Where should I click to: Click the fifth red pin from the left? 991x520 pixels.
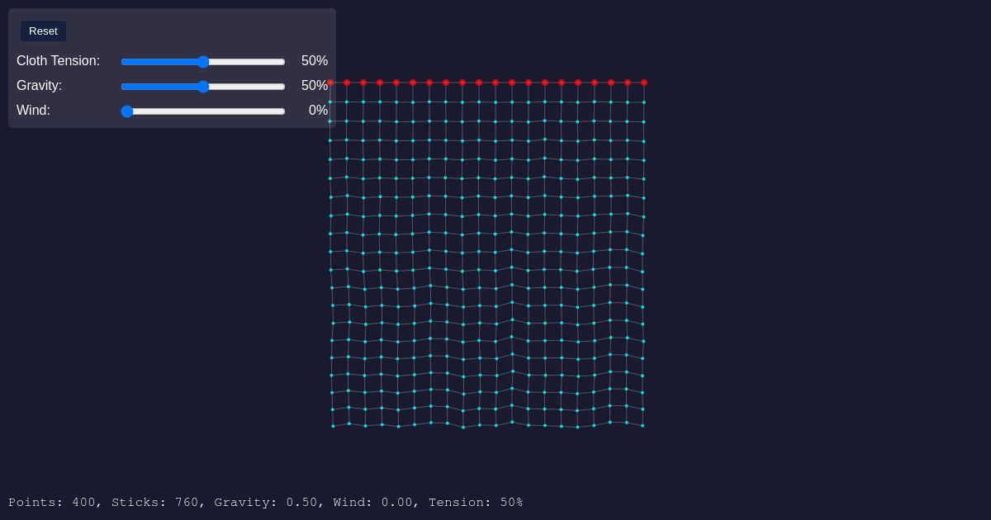click(396, 83)
